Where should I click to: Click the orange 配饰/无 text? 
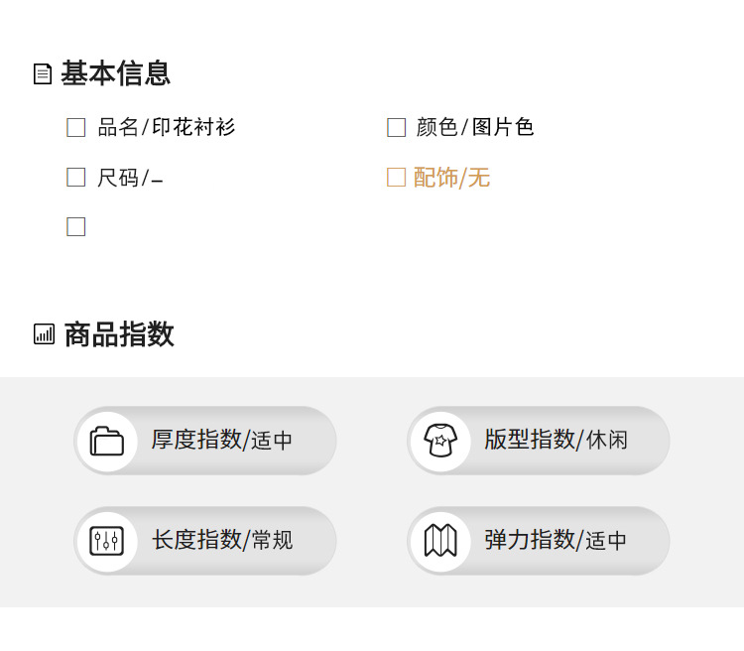[x=451, y=178]
